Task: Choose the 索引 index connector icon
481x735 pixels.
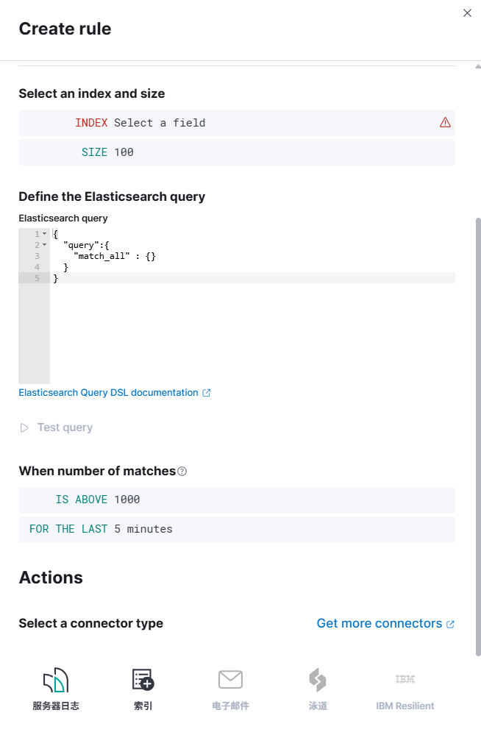Action: 143,680
